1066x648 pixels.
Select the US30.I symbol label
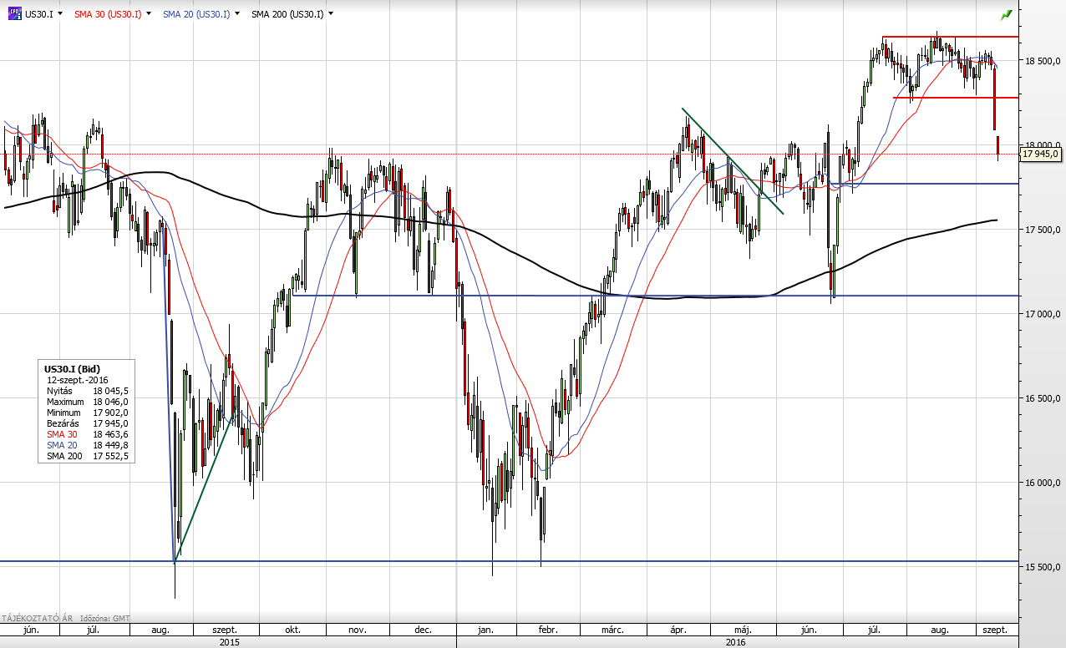[x=39, y=14]
